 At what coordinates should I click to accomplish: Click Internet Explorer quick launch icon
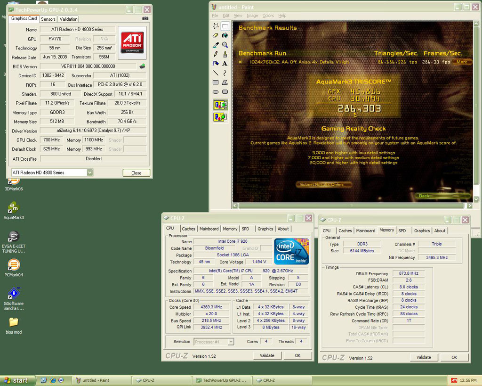coord(53,380)
